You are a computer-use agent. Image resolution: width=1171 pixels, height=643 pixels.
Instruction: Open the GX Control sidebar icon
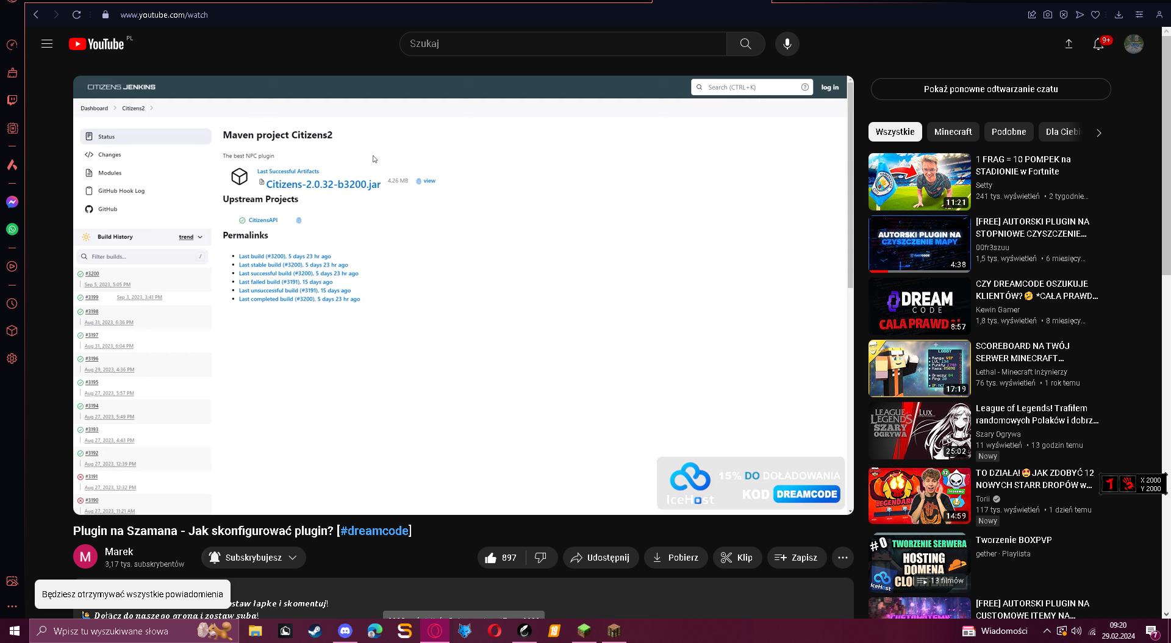pos(12,45)
